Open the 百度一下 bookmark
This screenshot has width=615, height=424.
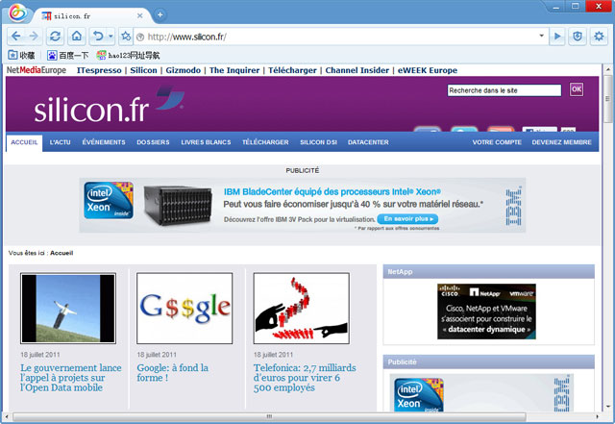[x=68, y=56]
